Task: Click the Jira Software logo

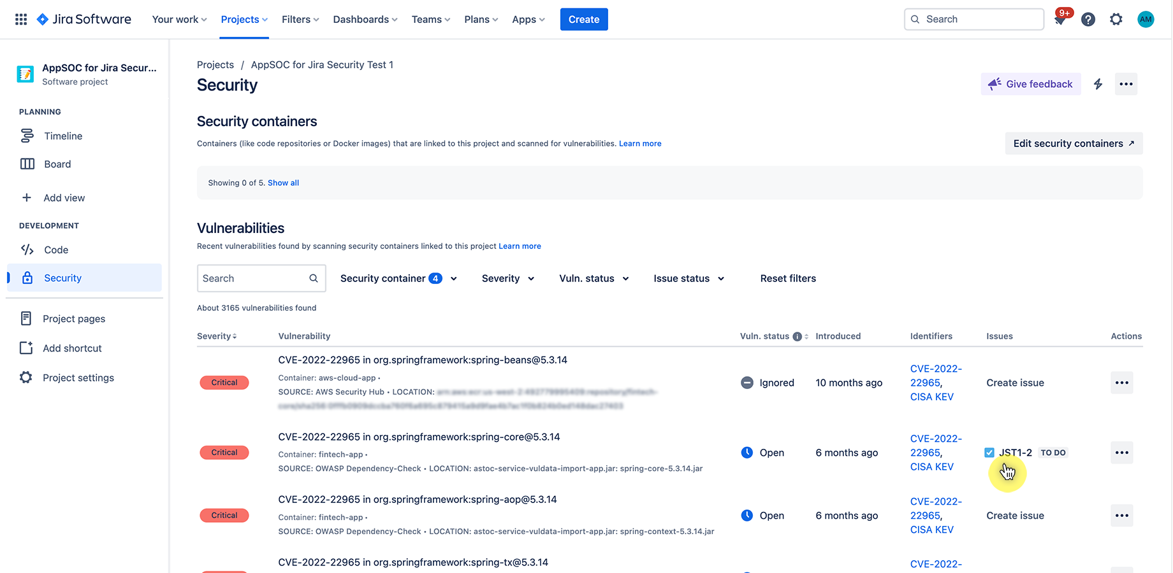Action: tap(84, 19)
